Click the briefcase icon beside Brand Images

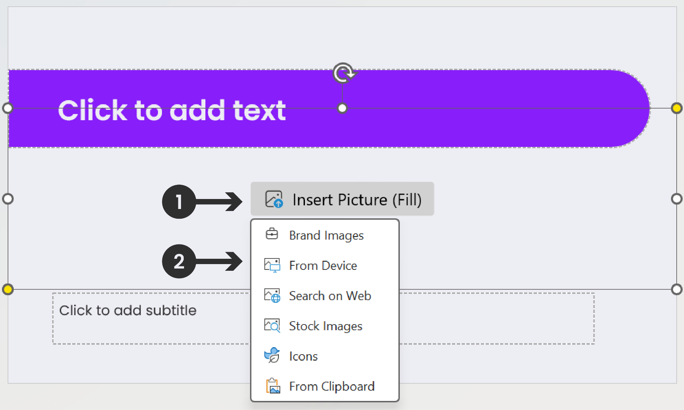[x=272, y=234]
